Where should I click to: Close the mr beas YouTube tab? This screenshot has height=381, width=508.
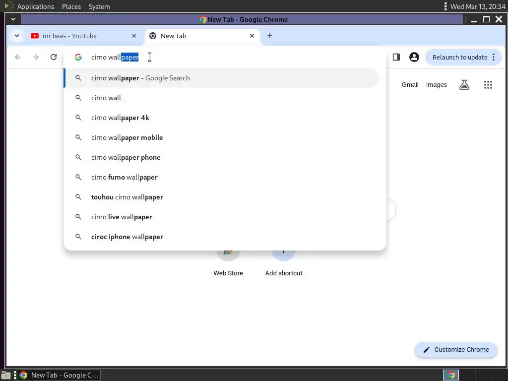[x=134, y=36]
